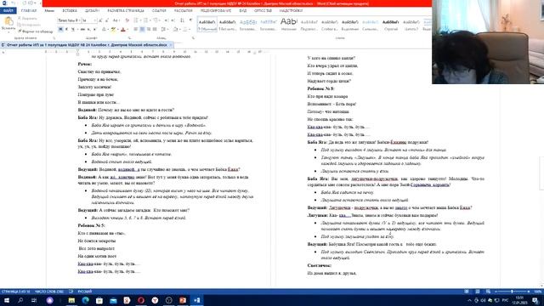The image size is (544, 306).
Task: Open Microsoft Edge from taskbar
Action: [x=85, y=300]
